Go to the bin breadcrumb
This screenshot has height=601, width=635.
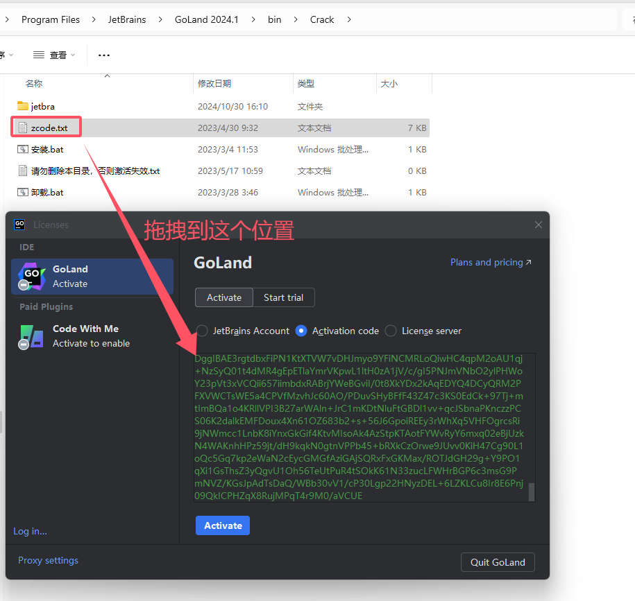tap(275, 19)
